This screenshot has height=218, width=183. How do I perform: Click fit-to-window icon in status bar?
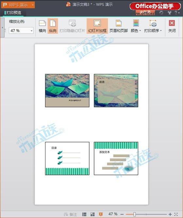coord(176,214)
